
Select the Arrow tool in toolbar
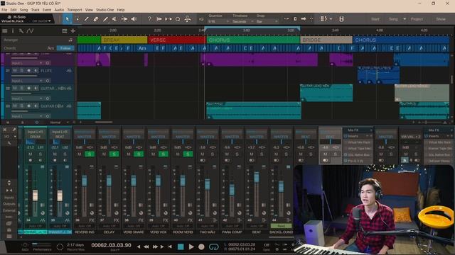click(68, 19)
